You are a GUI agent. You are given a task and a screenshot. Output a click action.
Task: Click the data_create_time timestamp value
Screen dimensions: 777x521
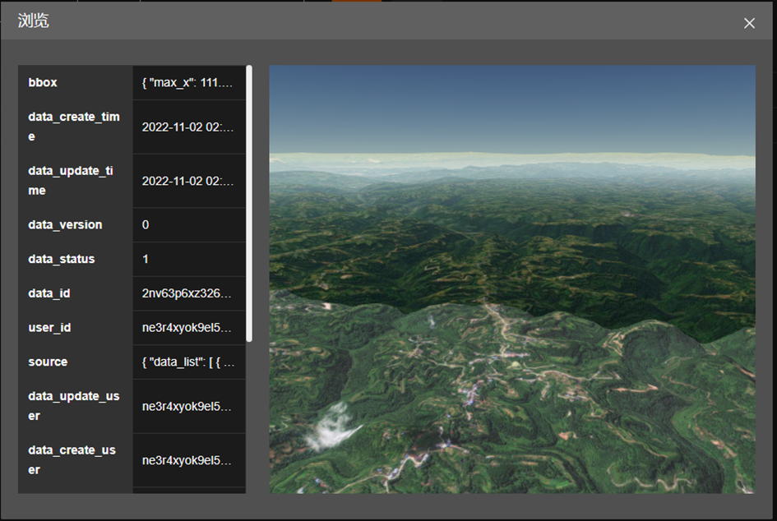pyautogui.click(x=187, y=127)
